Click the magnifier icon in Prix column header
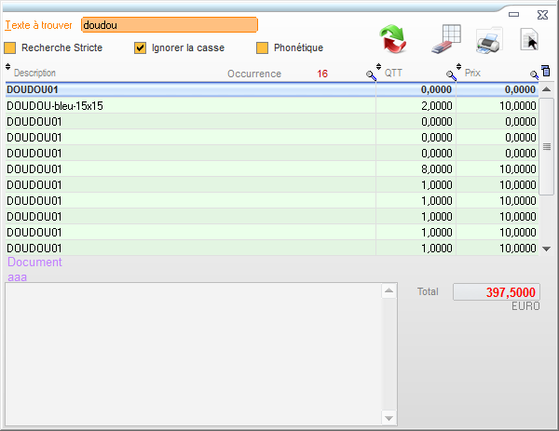Screen dimensions: 559x431 click(534, 74)
